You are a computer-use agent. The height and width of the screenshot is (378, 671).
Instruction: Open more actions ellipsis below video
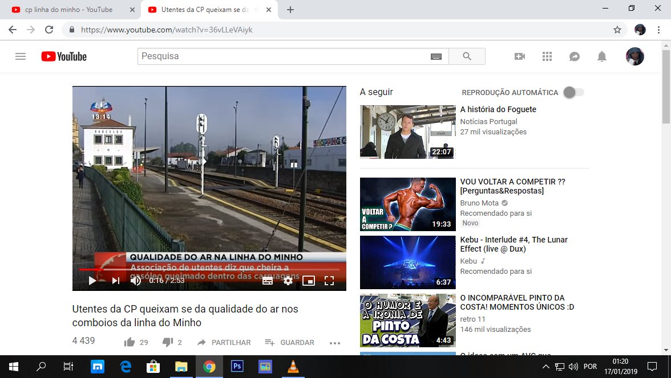click(335, 343)
